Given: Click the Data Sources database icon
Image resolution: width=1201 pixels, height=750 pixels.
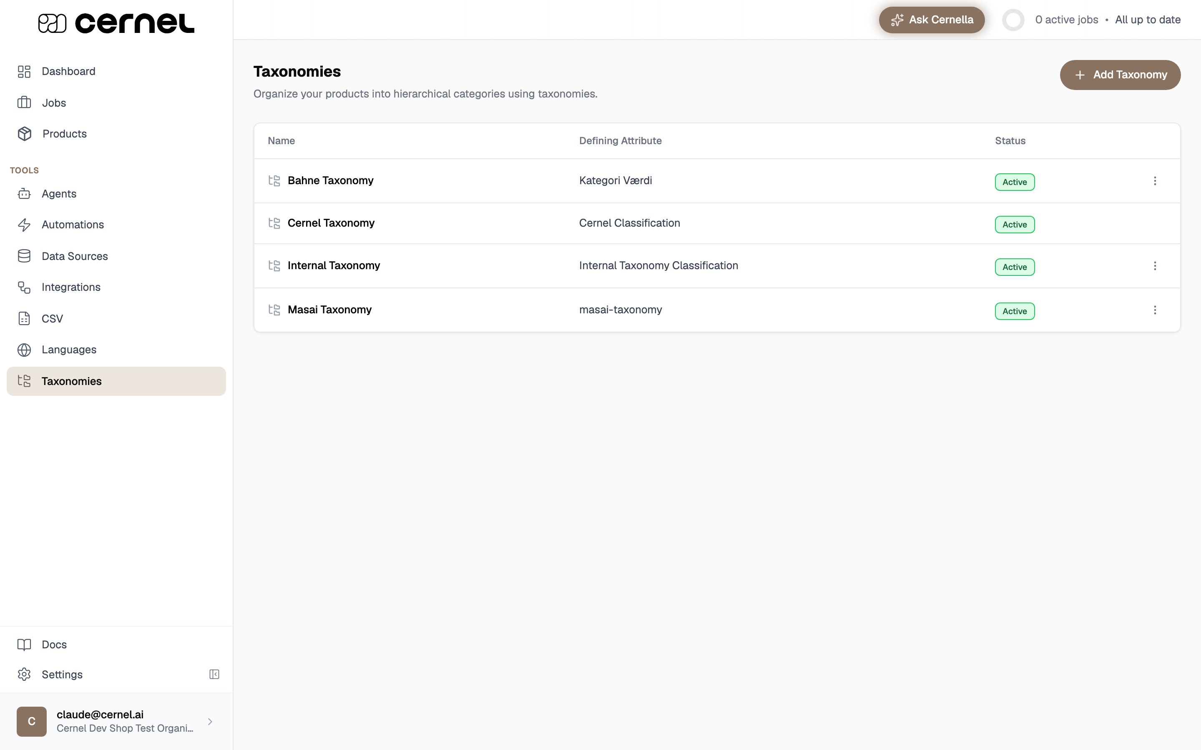Looking at the screenshot, I should click(x=24, y=256).
